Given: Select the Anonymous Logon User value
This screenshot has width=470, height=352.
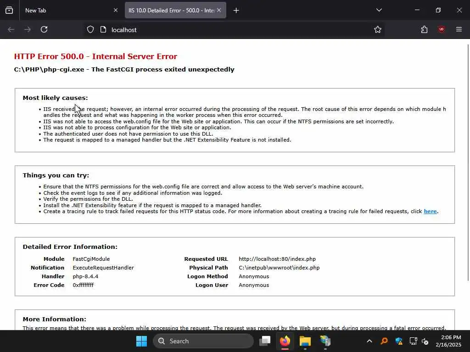Looking at the screenshot, I should coord(254,285).
